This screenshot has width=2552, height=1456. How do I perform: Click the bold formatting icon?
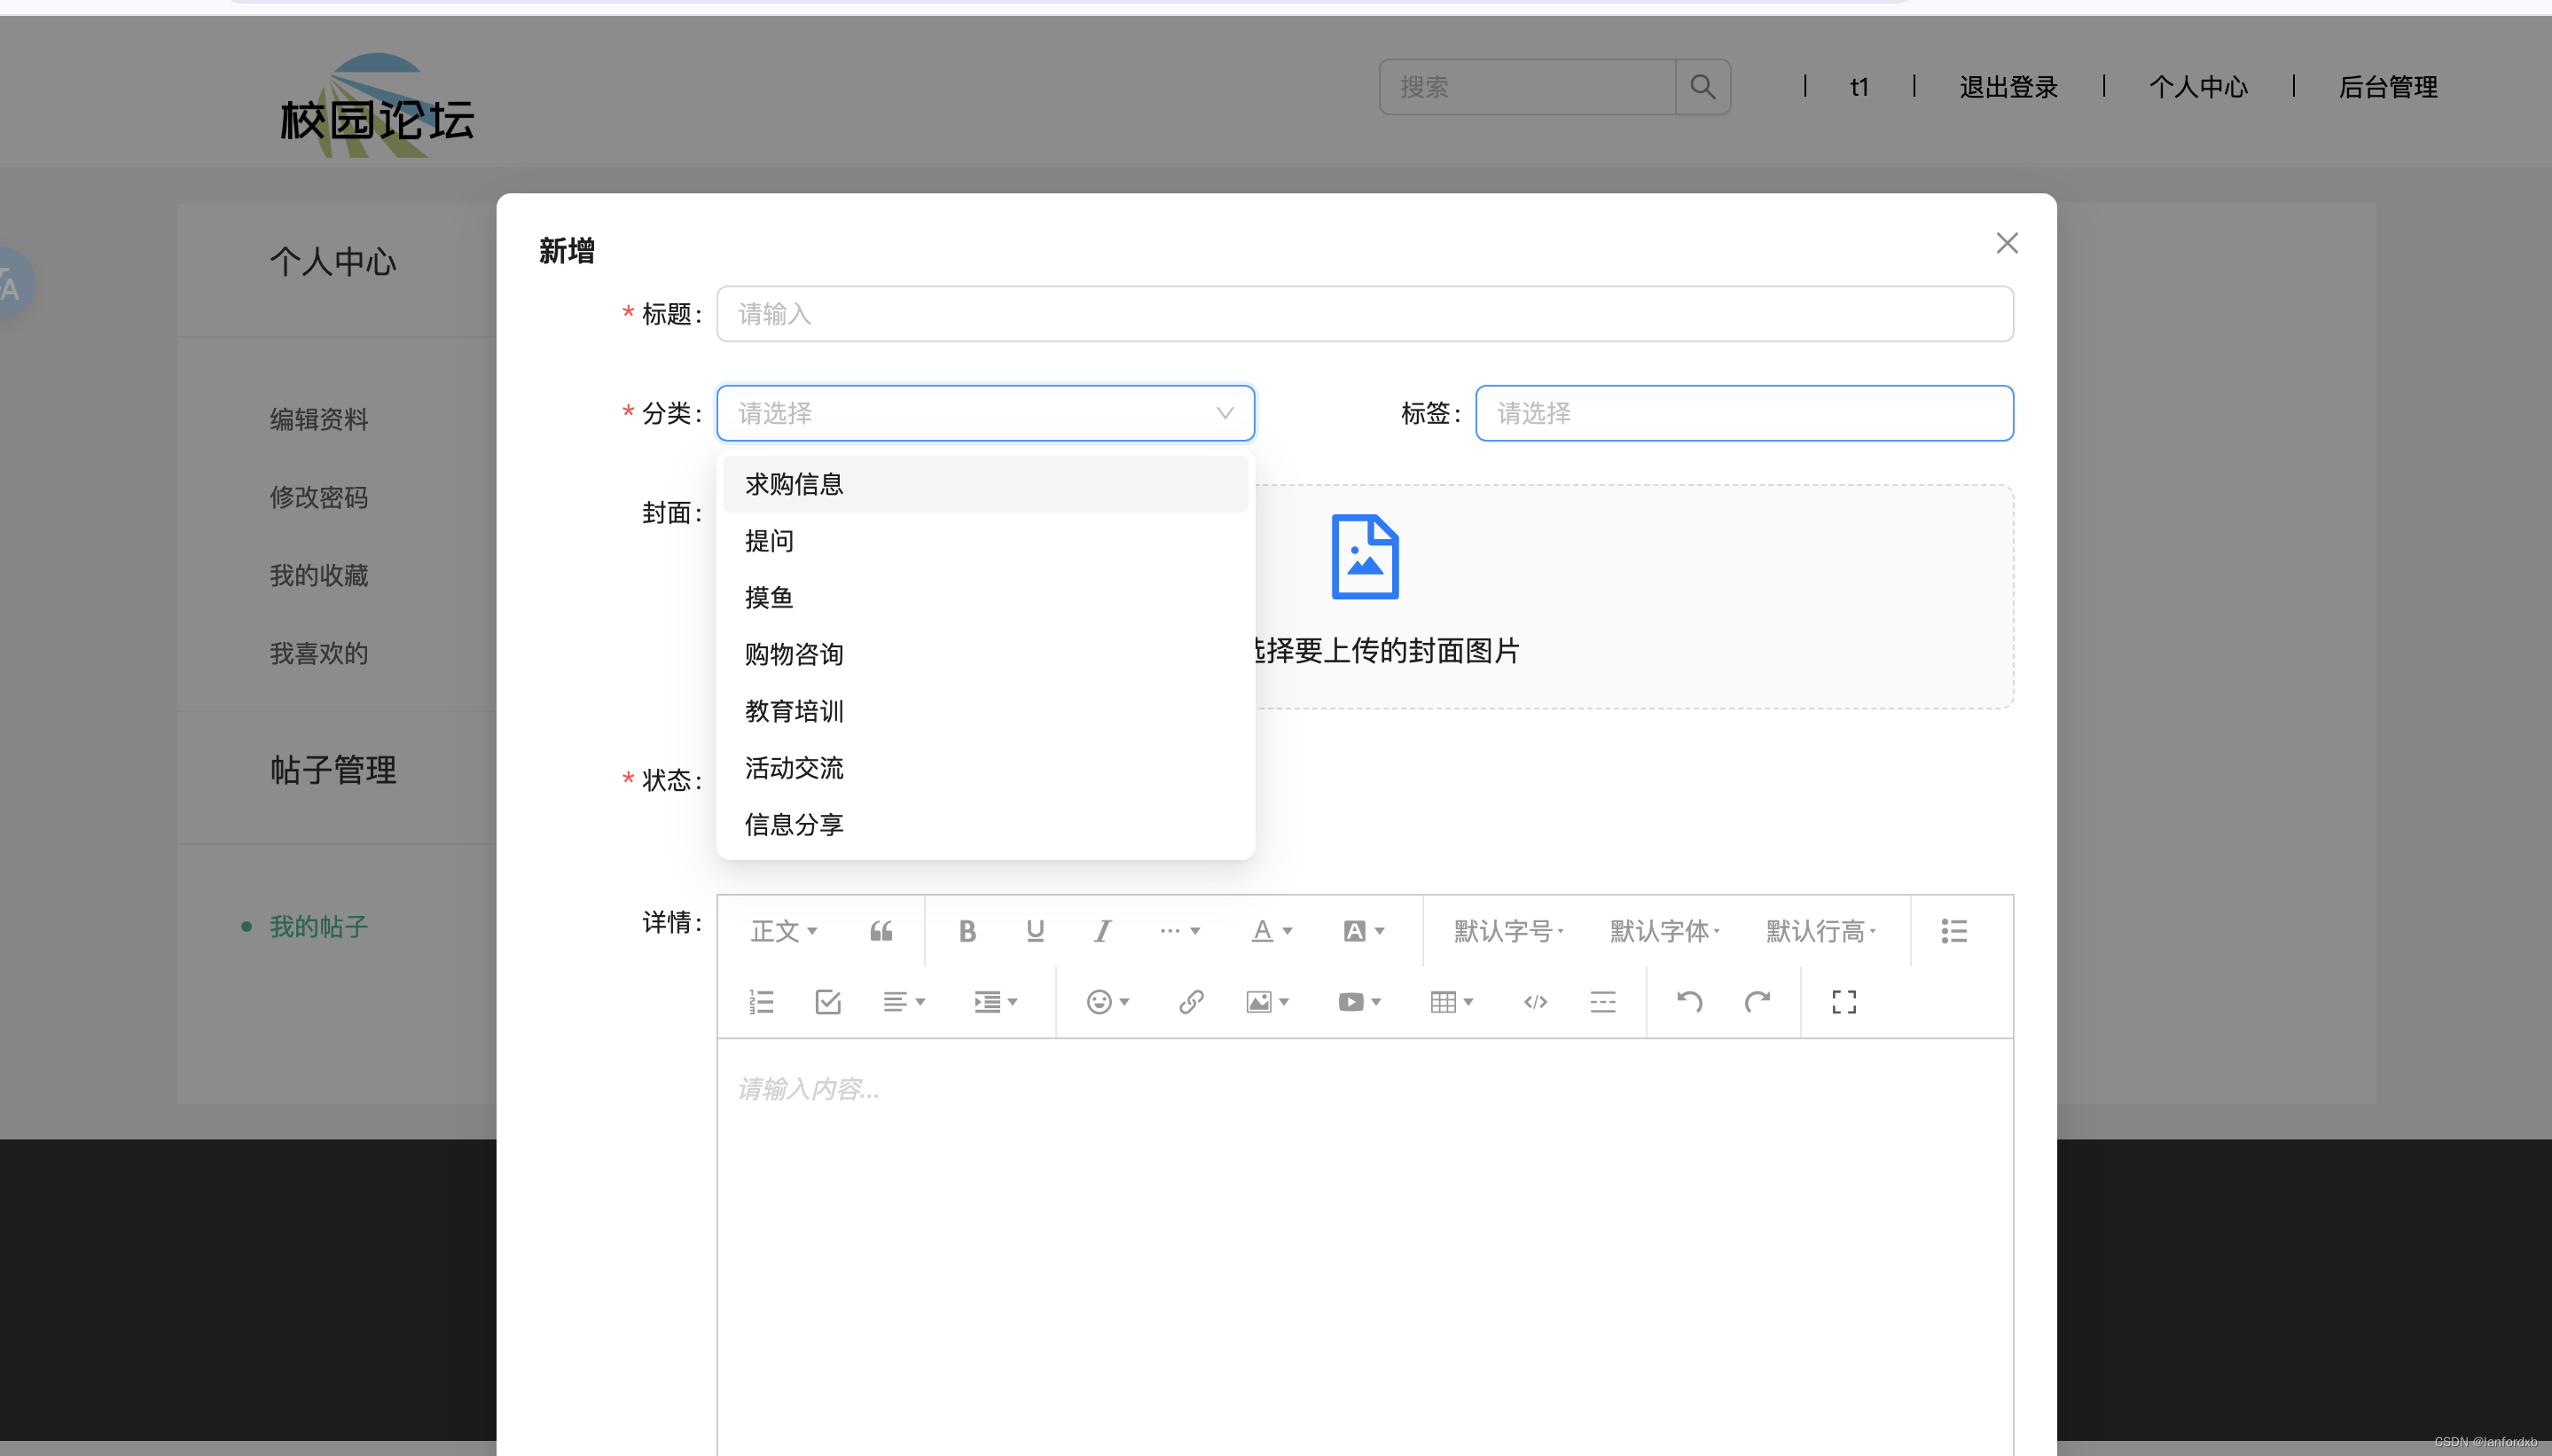coord(966,931)
